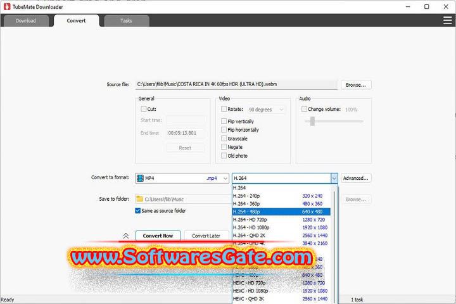
Task: Switch to the Convert tab
Action: [76, 21]
